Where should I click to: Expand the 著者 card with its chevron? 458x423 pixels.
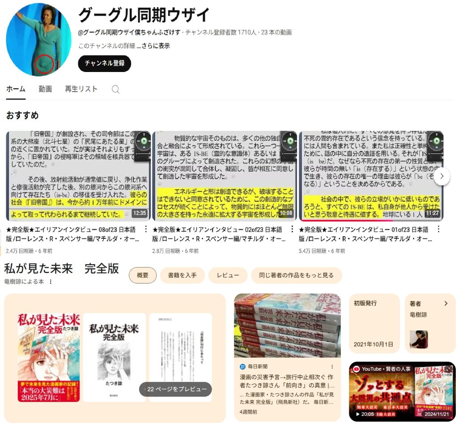tap(446, 304)
